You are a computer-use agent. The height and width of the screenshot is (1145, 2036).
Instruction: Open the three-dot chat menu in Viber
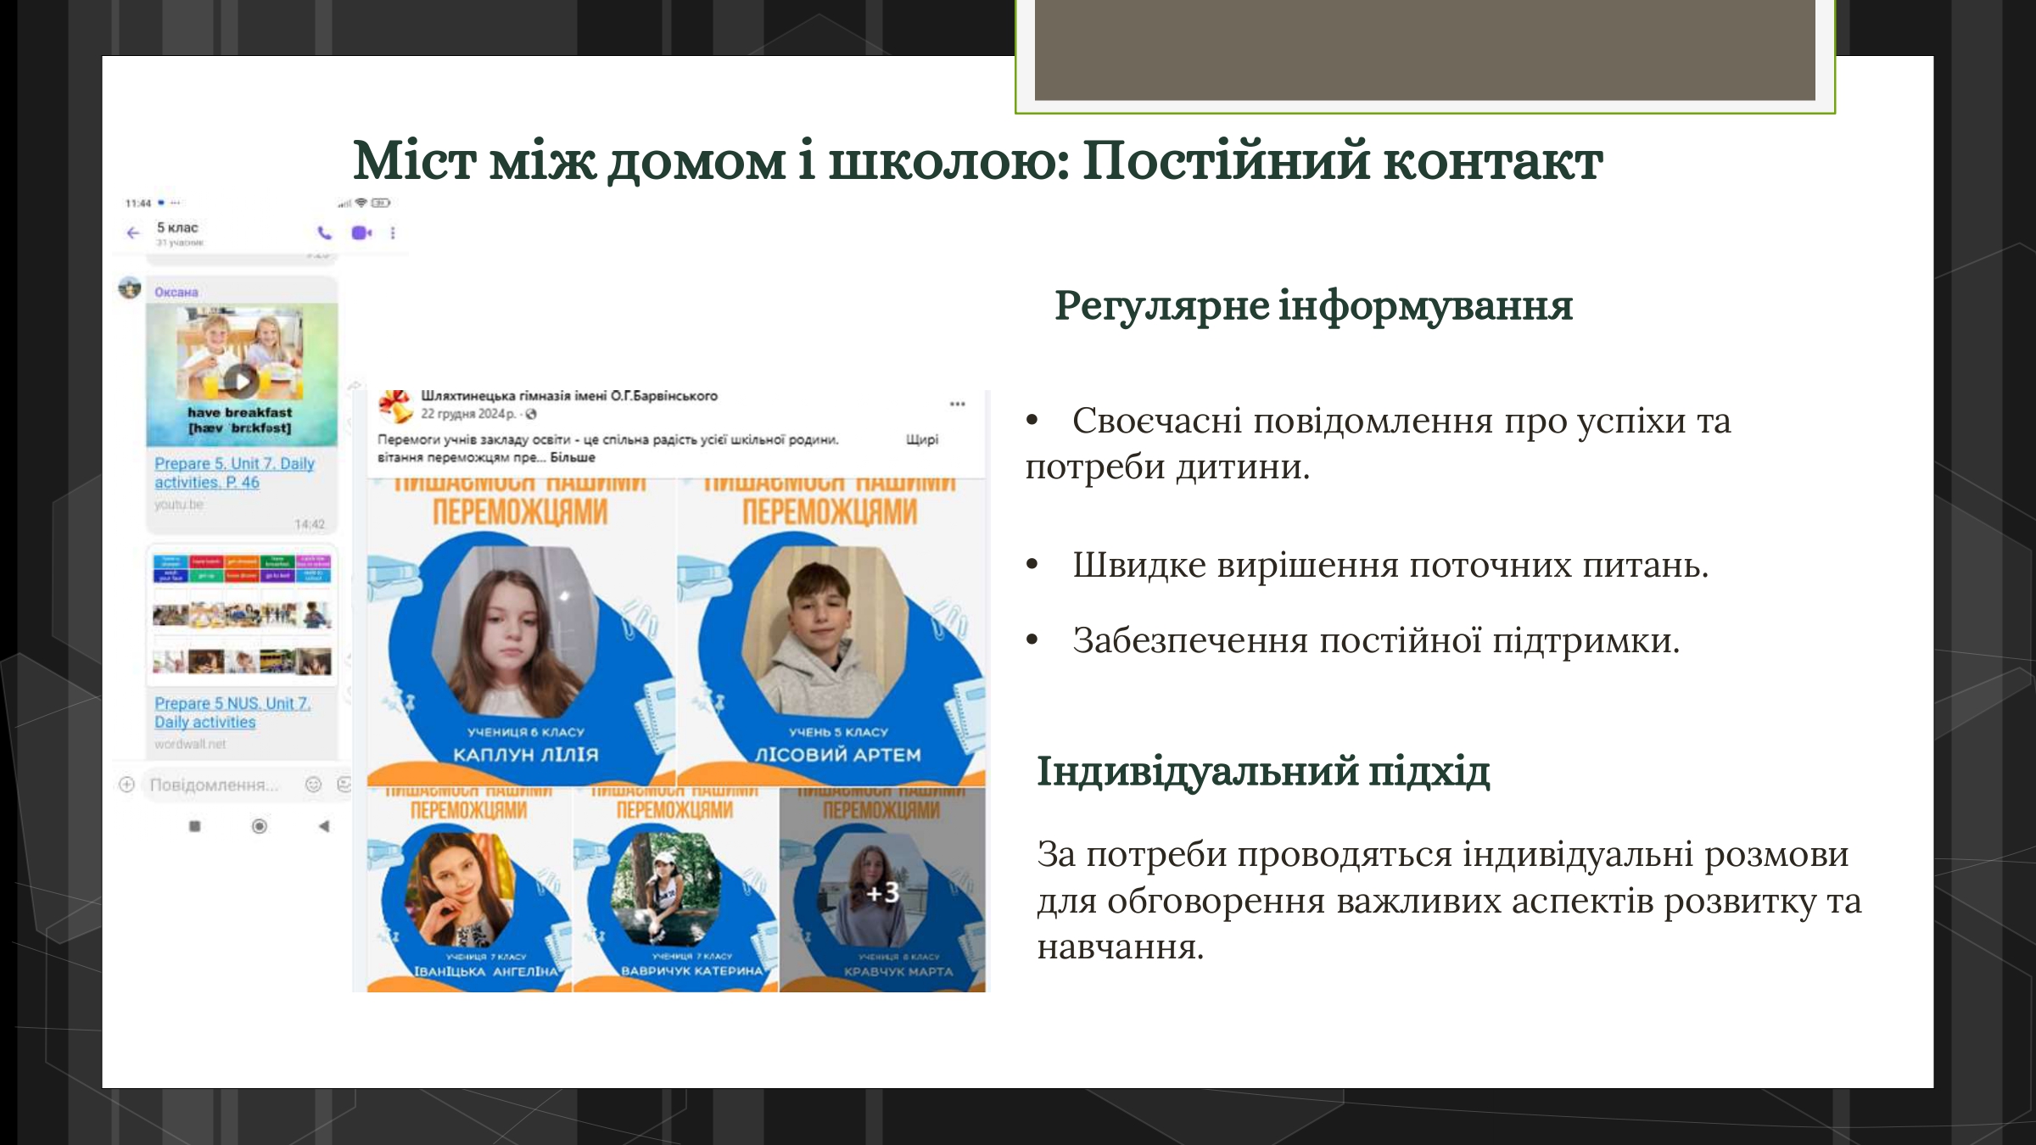[393, 232]
